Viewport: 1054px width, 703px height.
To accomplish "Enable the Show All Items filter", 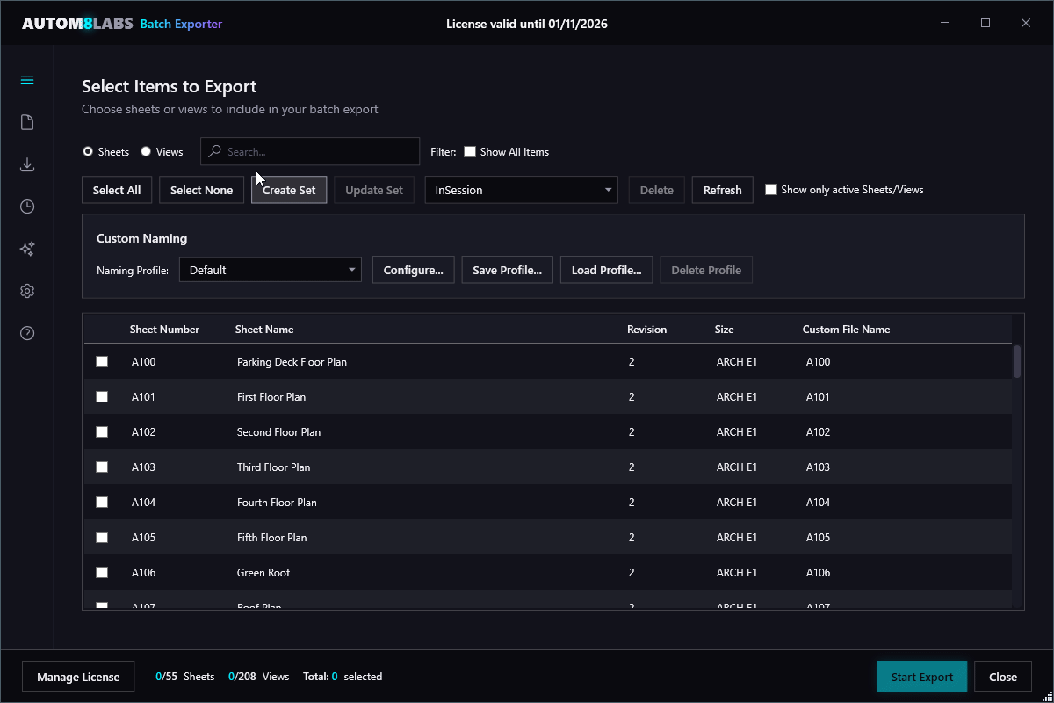I will click(x=469, y=151).
